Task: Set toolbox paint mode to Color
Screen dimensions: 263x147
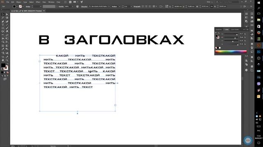Action: (2, 73)
